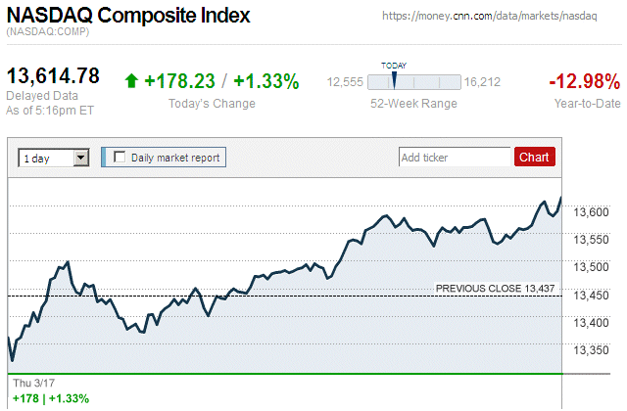This screenshot has height=411, width=627.
Task: Click the Add ticker input field
Action: pos(455,157)
